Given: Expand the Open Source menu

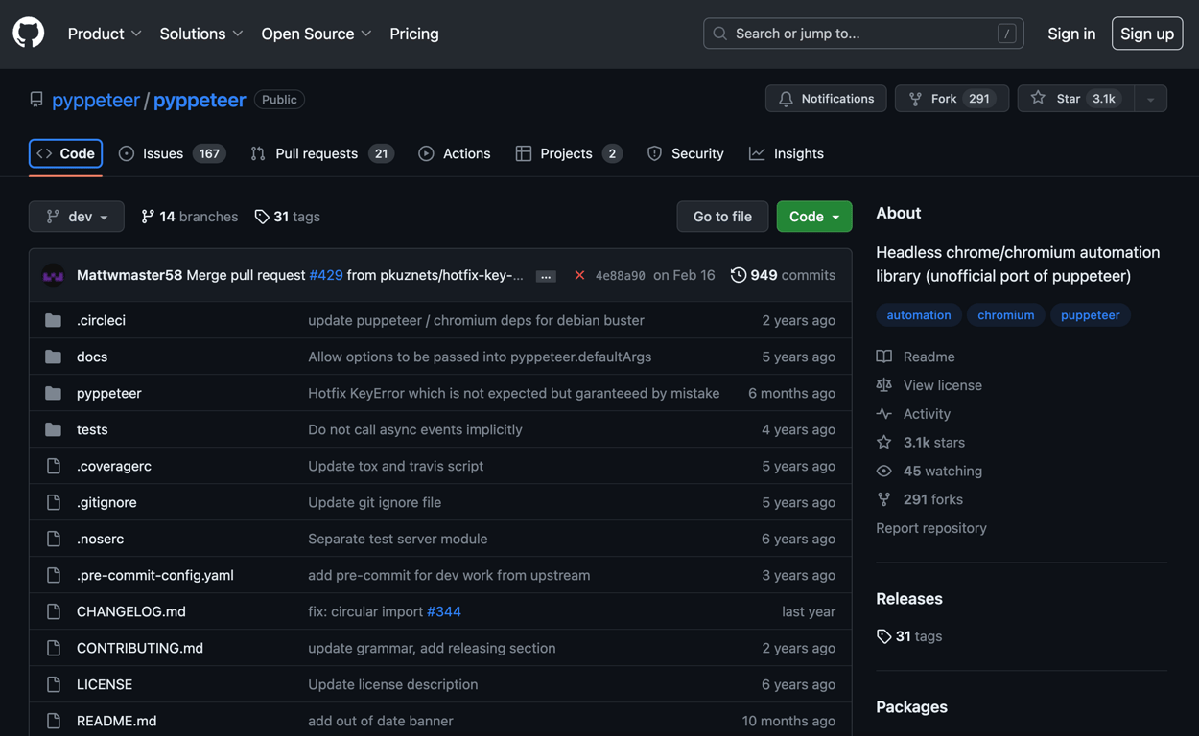Looking at the screenshot, I should pos(317,34).
